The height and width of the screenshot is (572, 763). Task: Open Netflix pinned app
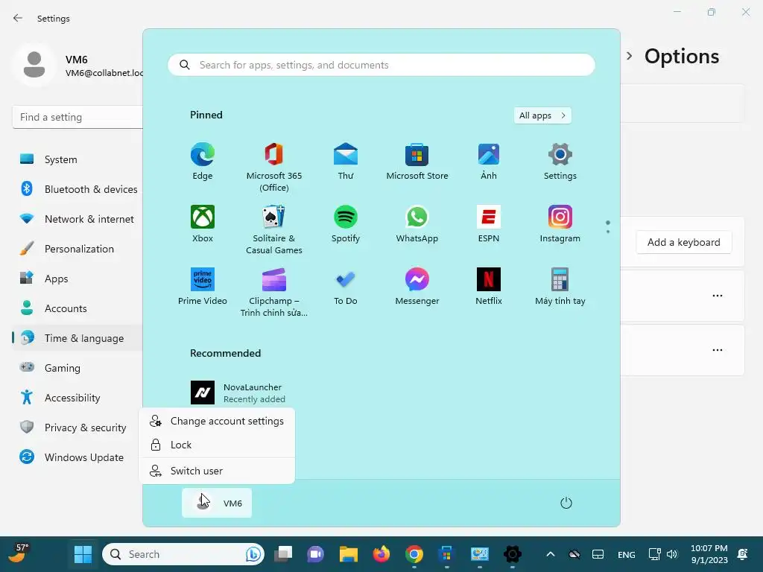point(489,287)
